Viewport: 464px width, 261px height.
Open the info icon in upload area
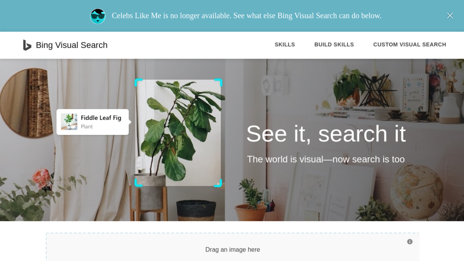410,242
